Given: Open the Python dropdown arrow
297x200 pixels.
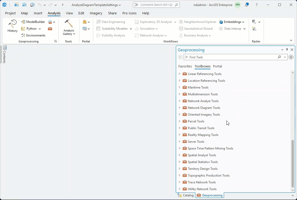Looking at the screenshot, I should 40,29.
